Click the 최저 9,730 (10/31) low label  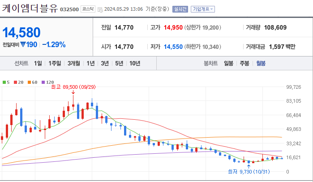(x=249, y=172)
